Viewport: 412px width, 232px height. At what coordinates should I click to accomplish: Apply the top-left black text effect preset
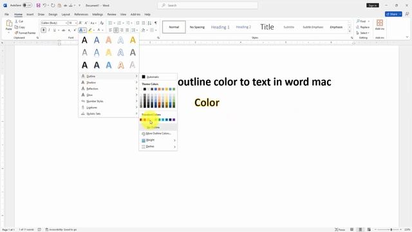[84, 40]
